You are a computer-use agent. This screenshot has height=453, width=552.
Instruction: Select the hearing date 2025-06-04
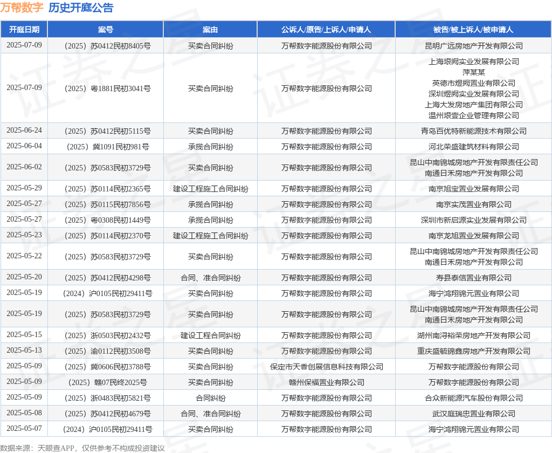click(24, 146)
